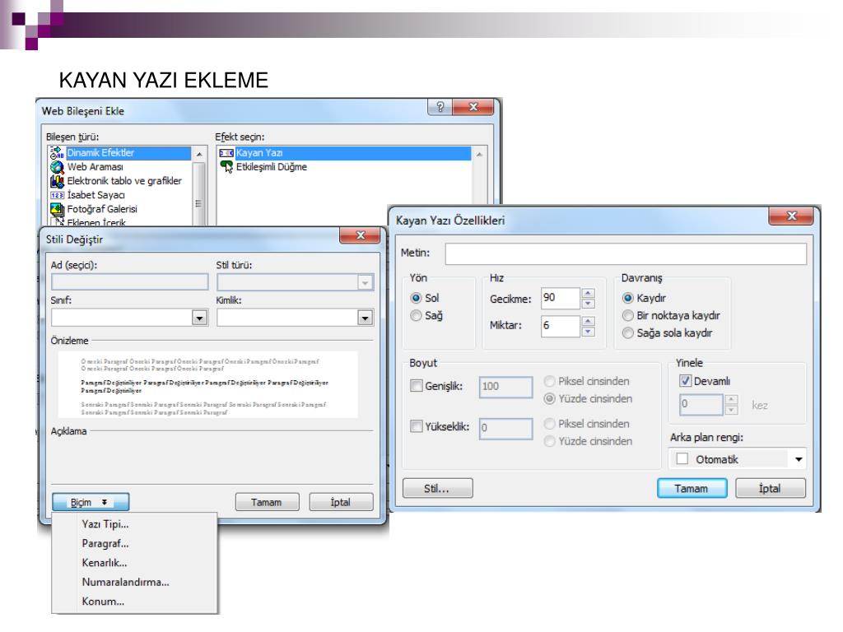843x632 pixels.
Task: Open help in Web Bileşeni Ekle dialog
Action: point(440,107)
